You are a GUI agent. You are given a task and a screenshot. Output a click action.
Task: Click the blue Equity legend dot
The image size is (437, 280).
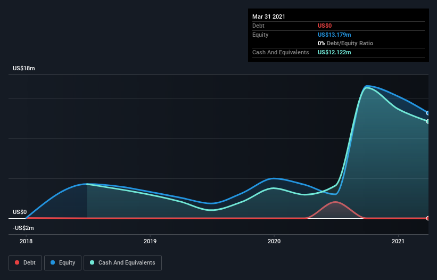point(53,262)
